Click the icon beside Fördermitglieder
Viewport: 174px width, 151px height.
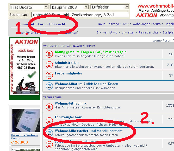(x=49, y=75)
